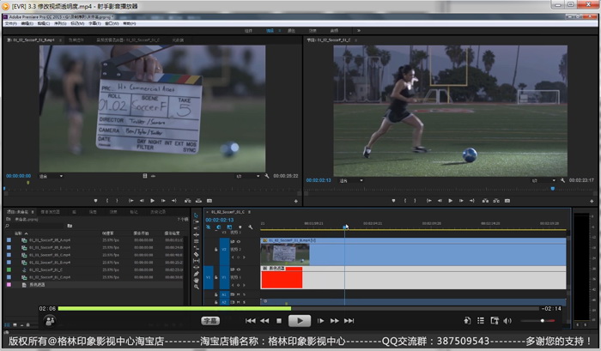Play clip in the Source monitor
Viewport: 601px width, 351px height.
153,201
